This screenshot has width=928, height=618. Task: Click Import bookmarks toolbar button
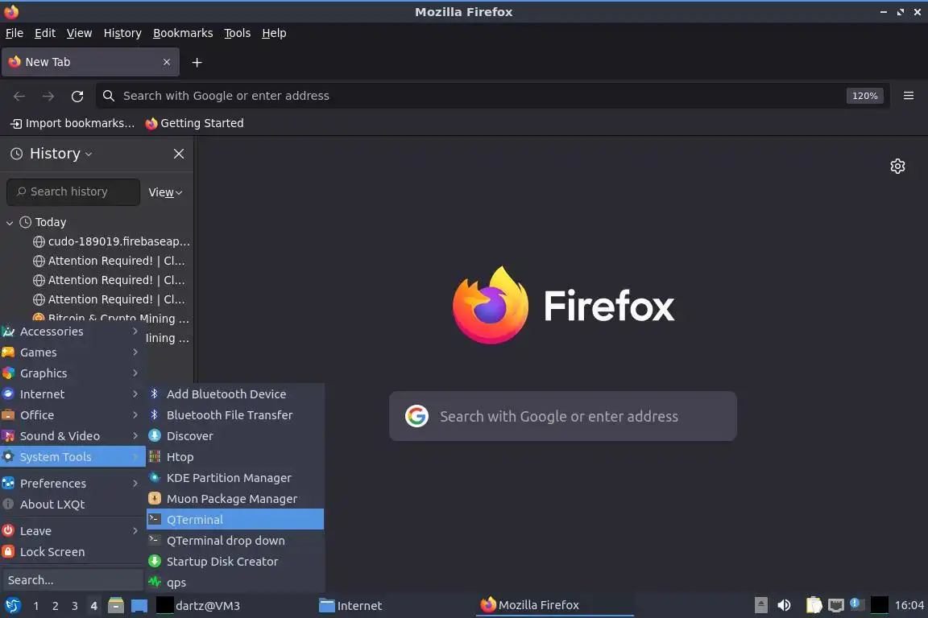tap(72, 123)
